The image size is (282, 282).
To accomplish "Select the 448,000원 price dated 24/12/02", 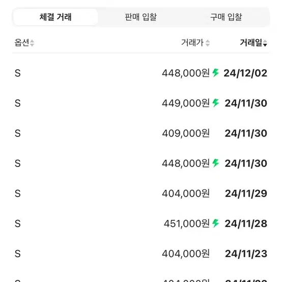I will 186,73.
